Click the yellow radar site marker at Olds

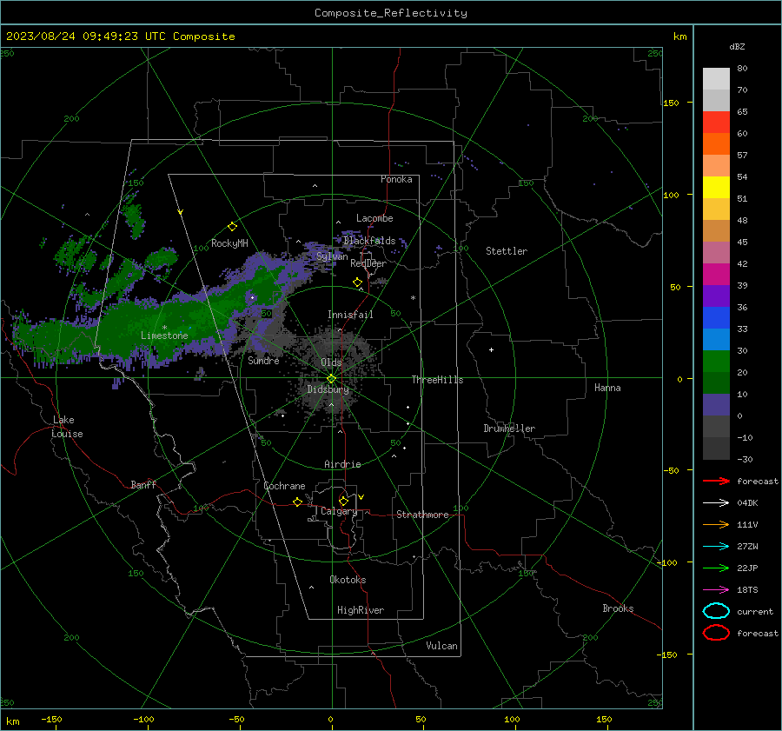point(331,379)
